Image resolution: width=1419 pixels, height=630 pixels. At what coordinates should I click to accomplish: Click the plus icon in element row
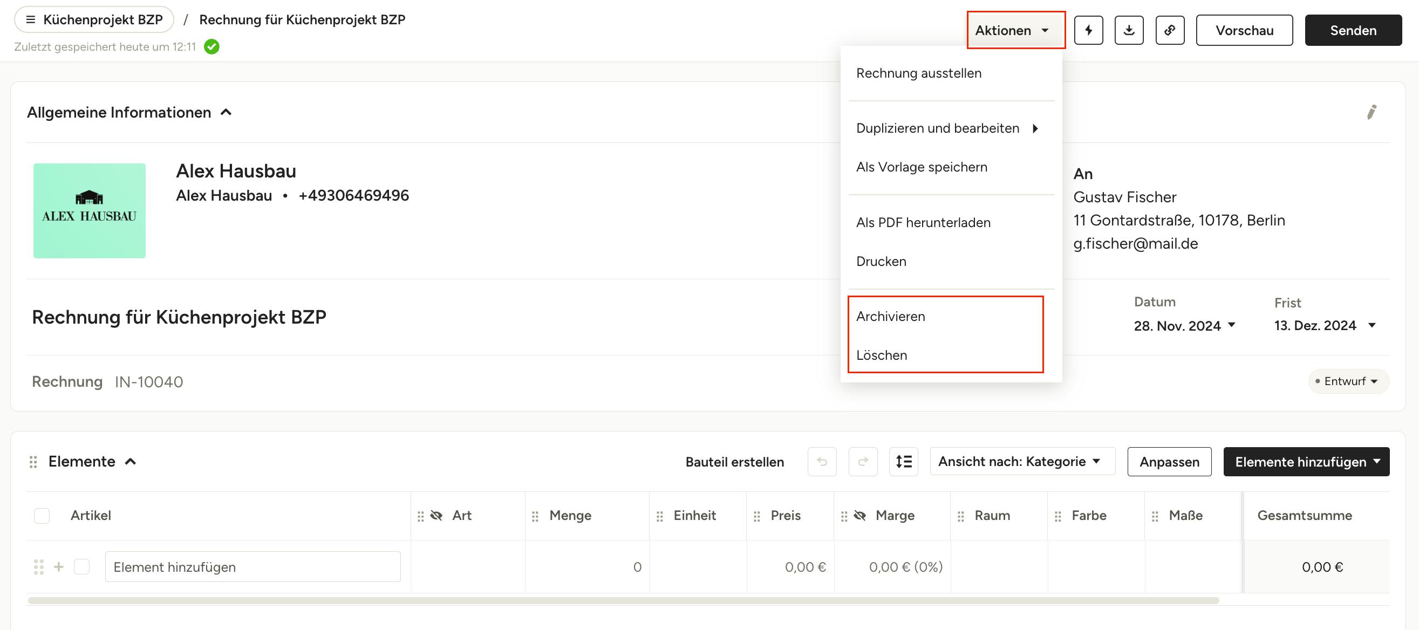coord(59,567)
